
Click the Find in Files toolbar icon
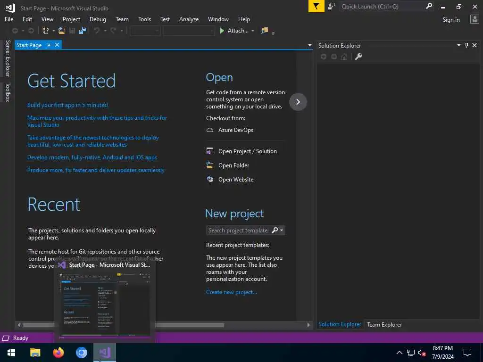[x=265, y=31]
